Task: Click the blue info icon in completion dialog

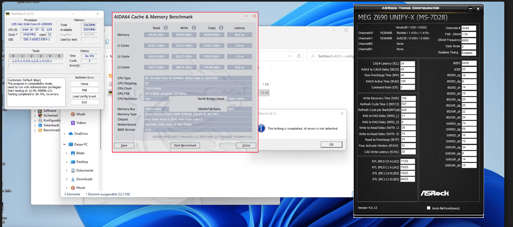Action: [x=261, y=128]
